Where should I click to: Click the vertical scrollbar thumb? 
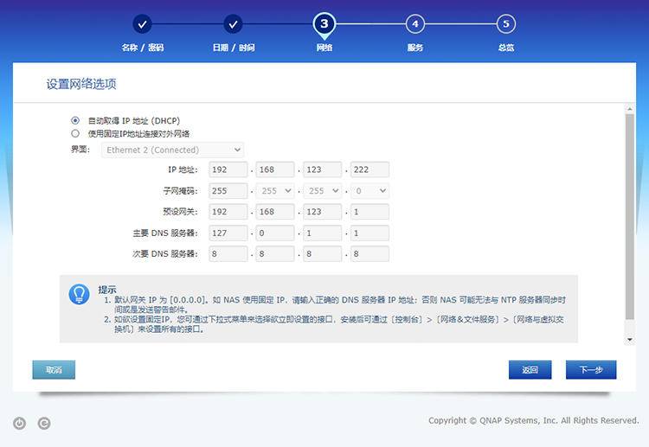pyautogui.click(x=630, y=217)
